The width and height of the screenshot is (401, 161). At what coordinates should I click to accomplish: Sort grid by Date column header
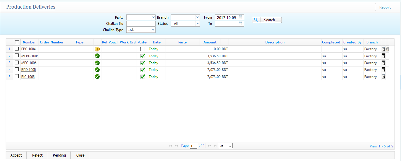(x=157, y=42)
